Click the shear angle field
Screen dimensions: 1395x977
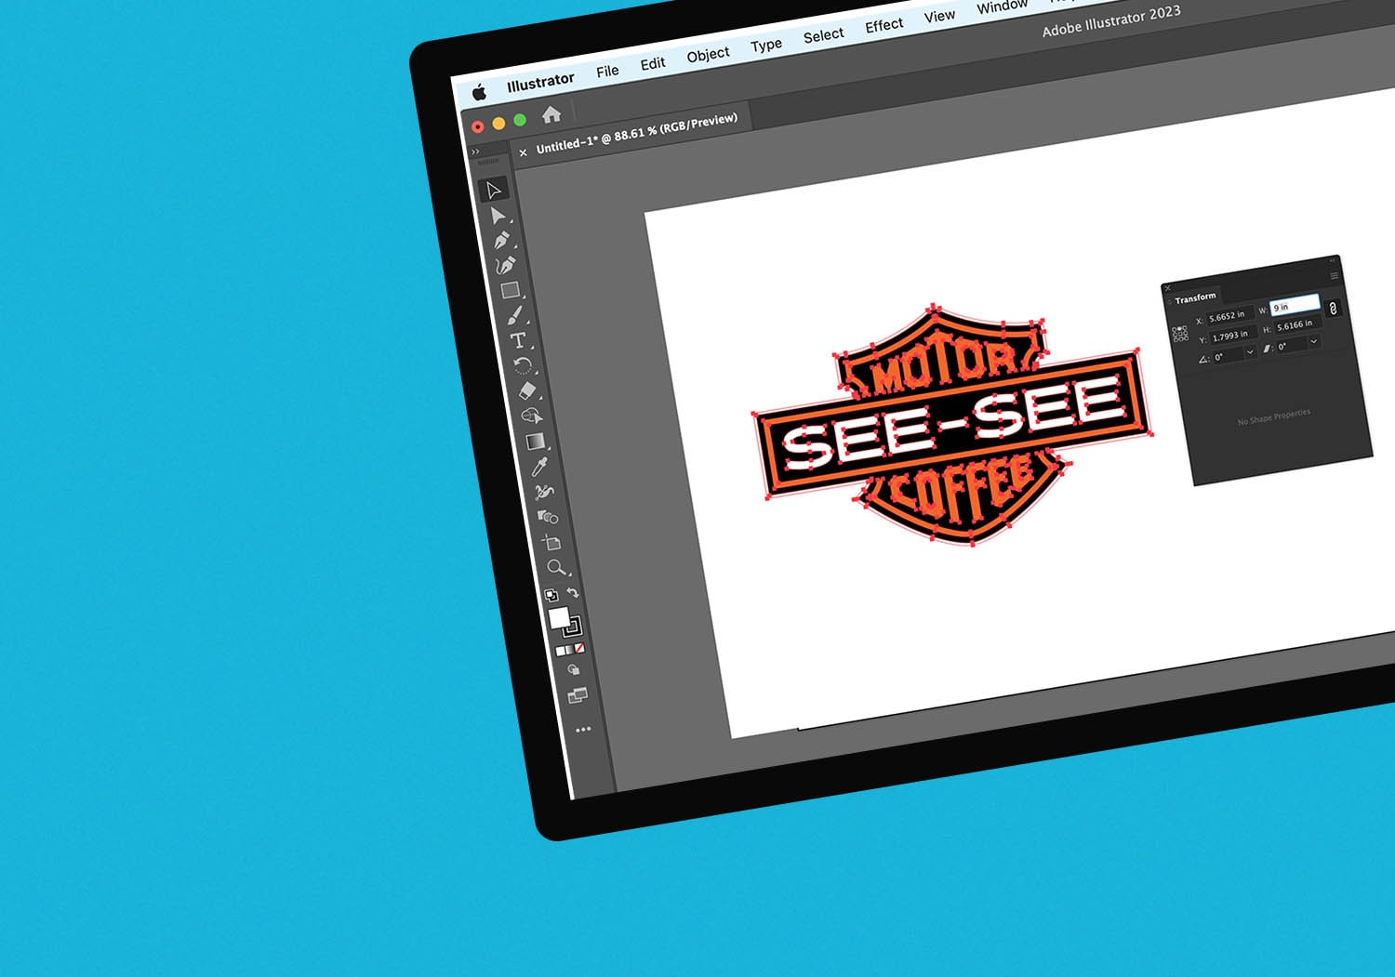pyautogui.click(x=1292, y=346)
